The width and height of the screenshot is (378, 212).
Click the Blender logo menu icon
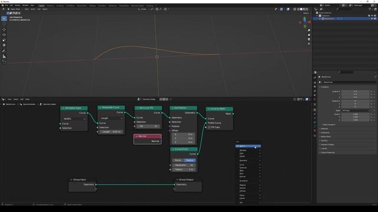[2, 5]
